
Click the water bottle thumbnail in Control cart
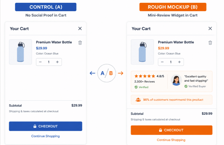tap(21, 52)
